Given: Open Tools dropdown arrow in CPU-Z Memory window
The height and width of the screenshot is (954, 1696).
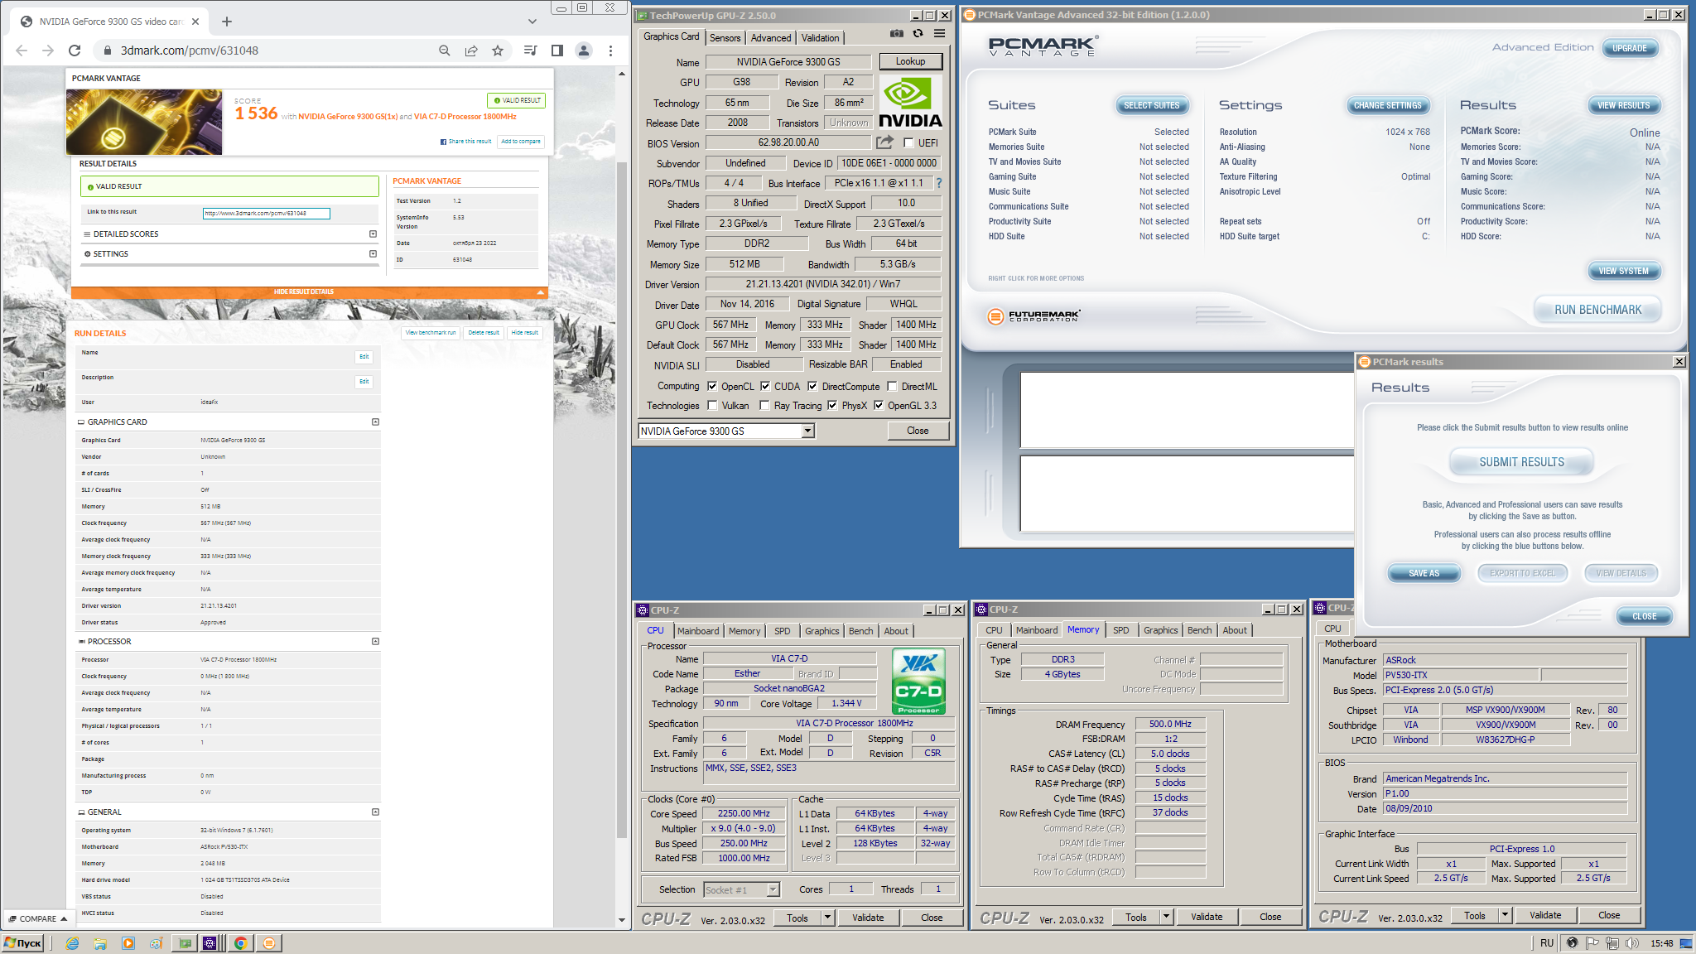Looking at the screenshot, I should [x=1165, y=917].
